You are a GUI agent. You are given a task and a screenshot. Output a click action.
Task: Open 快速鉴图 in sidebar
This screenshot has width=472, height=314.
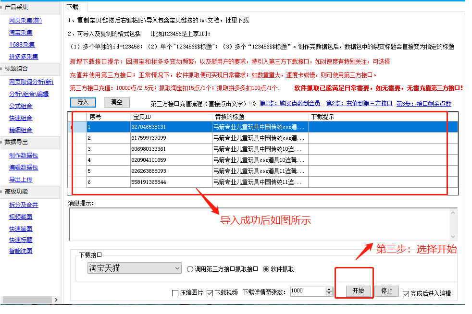point(21,229)
